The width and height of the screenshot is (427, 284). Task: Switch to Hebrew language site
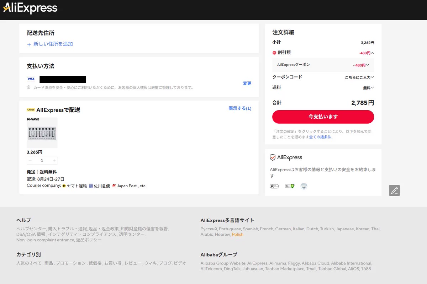[222, 235]
